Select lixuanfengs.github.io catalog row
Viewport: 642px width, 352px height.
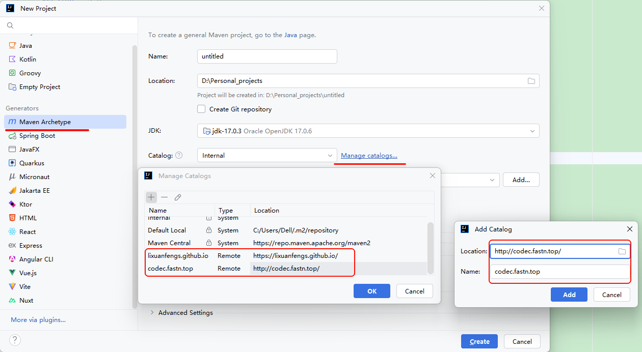pos(286,255)
